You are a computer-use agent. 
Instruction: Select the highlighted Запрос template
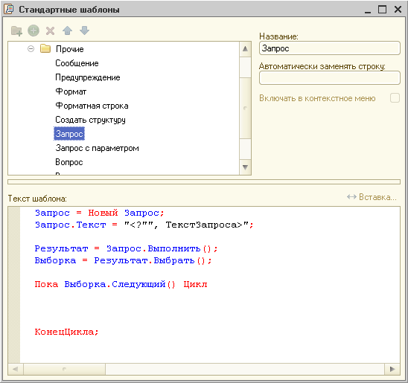69,134
